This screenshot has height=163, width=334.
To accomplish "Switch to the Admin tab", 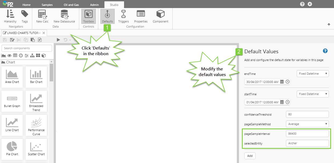I will 94,5.
